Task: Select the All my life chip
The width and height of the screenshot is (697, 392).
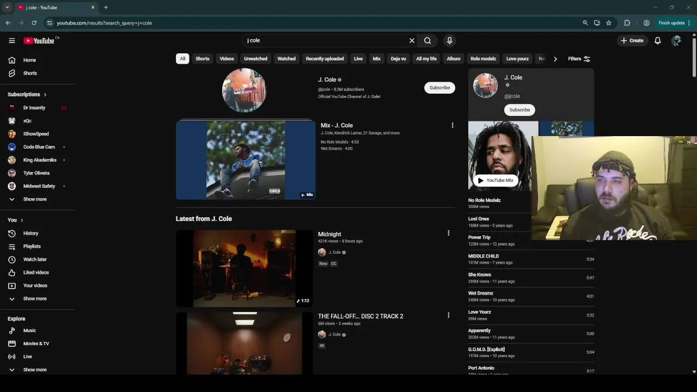Action: [426, 59]
